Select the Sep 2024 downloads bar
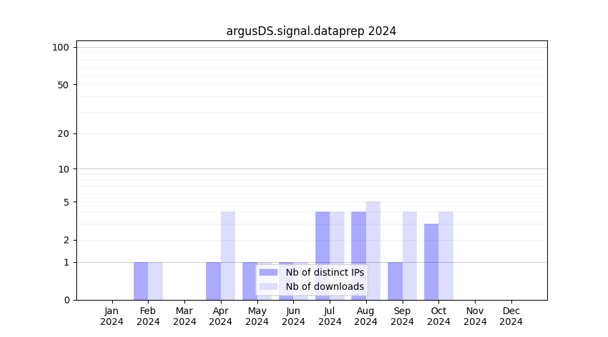 pyautogui.click(x=409, y=255)
